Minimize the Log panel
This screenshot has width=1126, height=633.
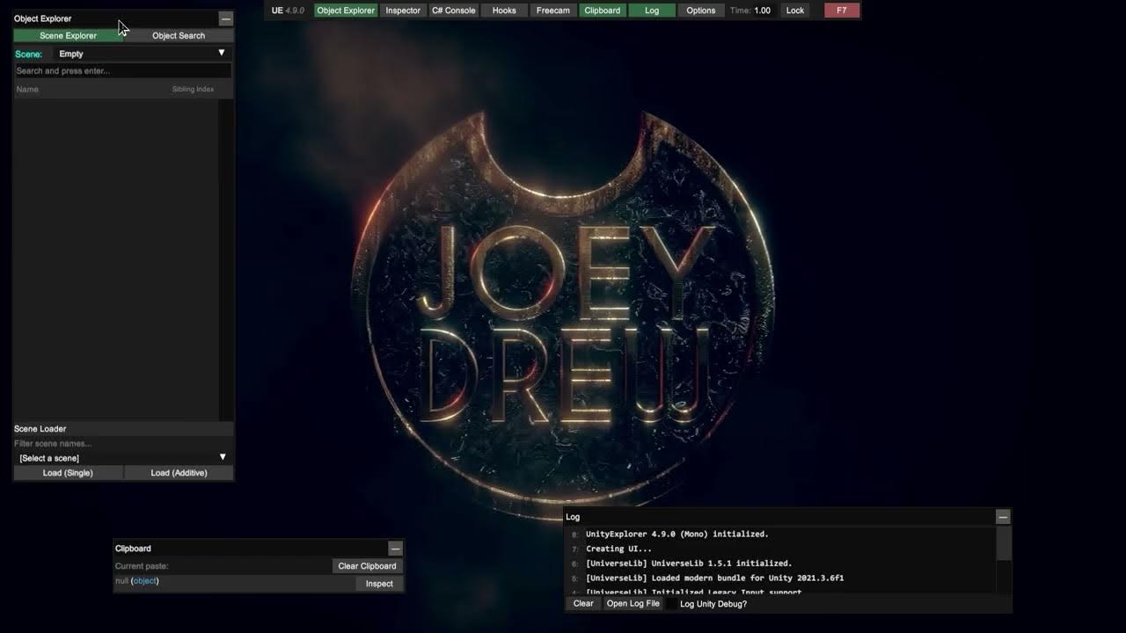click(1003, 517)
